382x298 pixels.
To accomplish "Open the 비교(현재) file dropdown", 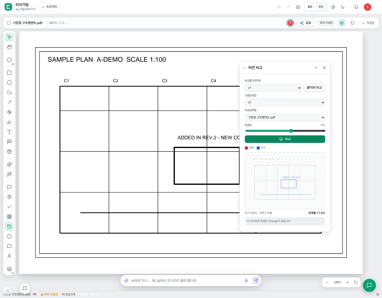I will pyautogui.click(x=285, y=117).
